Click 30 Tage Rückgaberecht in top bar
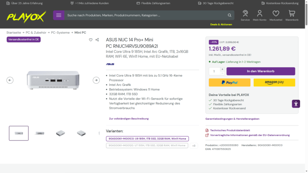 point(218,3)
